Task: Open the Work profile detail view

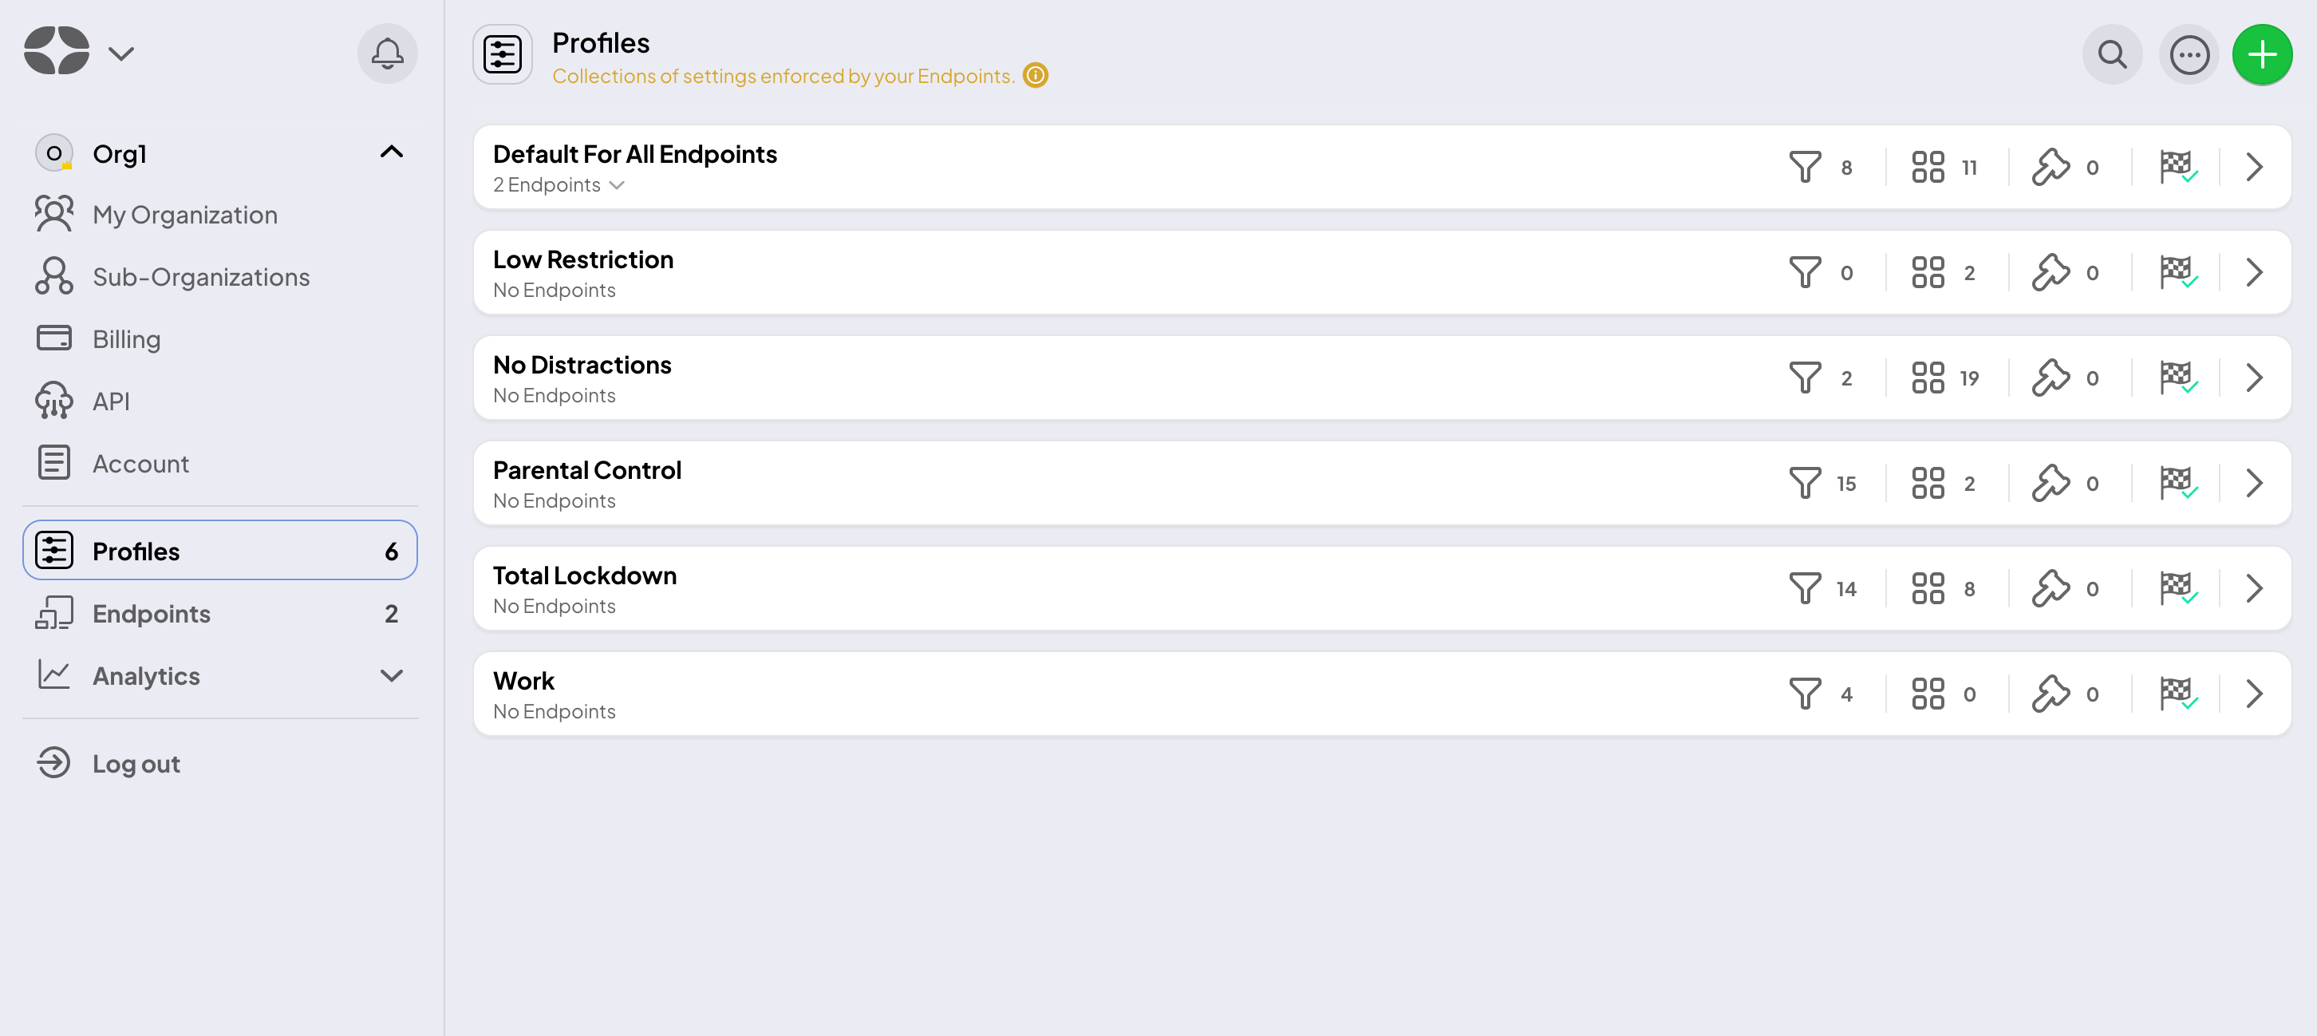Action: [2256, 693]
